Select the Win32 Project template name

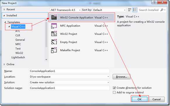click(x=69, y=34)
